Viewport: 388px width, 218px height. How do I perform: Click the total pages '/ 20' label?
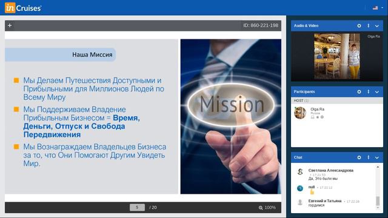click(x=153, y=207)
